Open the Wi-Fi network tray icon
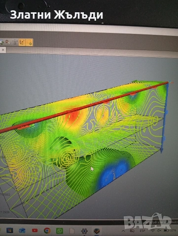The image size is (178, 236). tap(153, 231)
